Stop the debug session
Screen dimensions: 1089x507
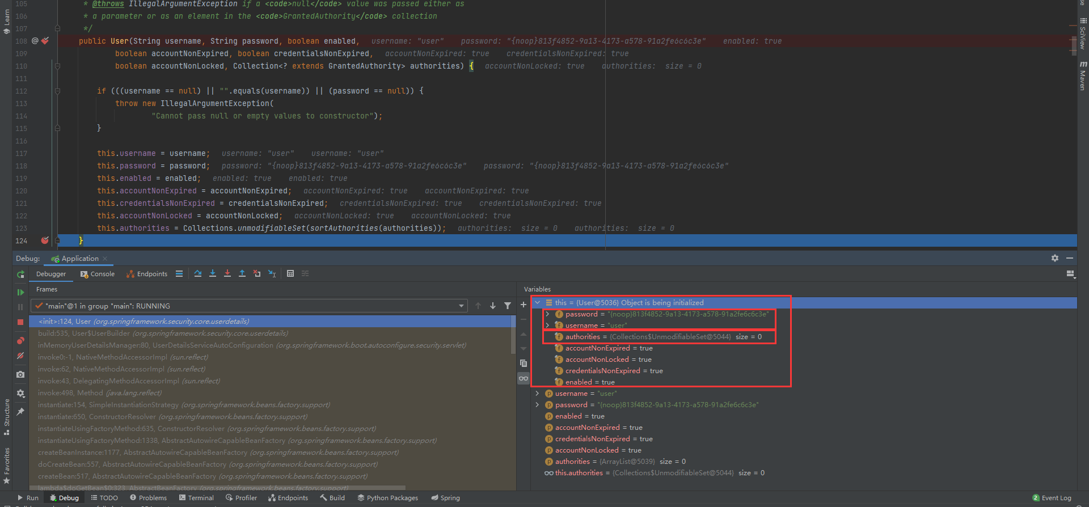tap(20, 322)
